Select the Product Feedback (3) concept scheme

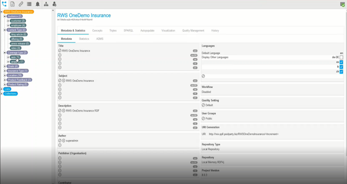pos(19,80)
